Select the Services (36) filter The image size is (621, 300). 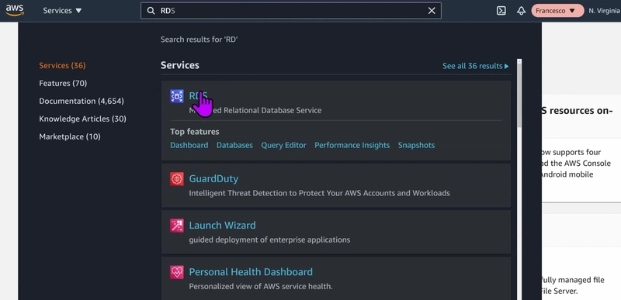point(62,65)
